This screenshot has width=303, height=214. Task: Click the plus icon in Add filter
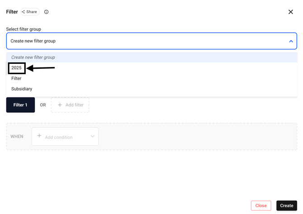click(60, 105)
